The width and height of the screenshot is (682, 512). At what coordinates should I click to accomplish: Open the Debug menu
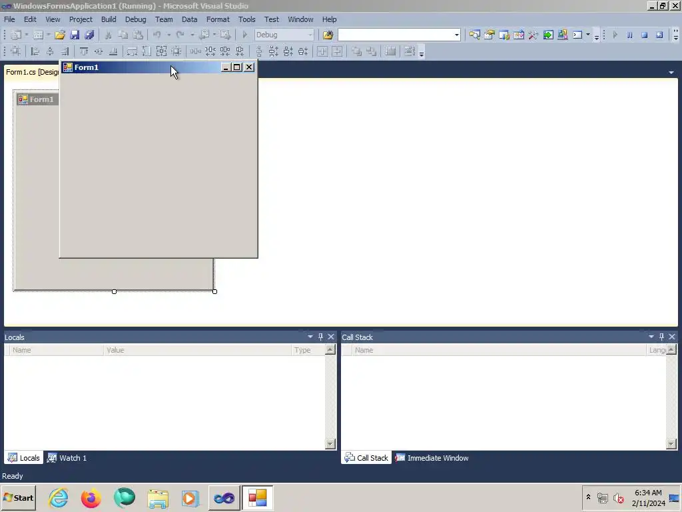[135, 19]
